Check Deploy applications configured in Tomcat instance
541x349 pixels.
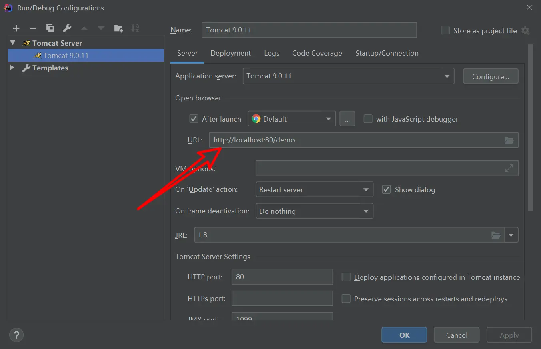346,277
